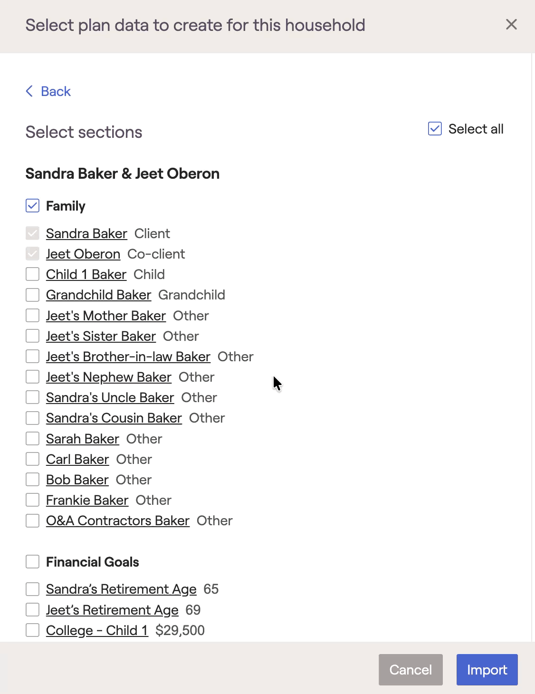Tick the Jeet's Brother-in-law Baker checkbox
Screen dimensions: 535x694
point(32,357)
